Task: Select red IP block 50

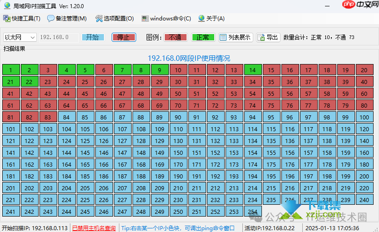Action: (178, 94)
